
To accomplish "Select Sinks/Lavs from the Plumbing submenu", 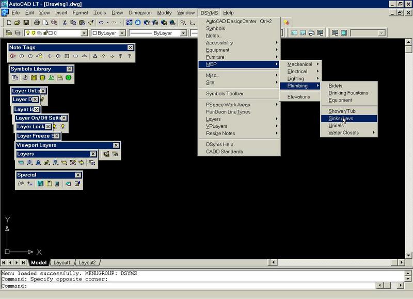I will (349, 119).
